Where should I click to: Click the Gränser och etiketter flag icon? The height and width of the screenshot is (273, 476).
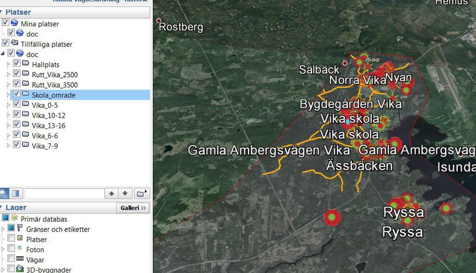point(20,227)
